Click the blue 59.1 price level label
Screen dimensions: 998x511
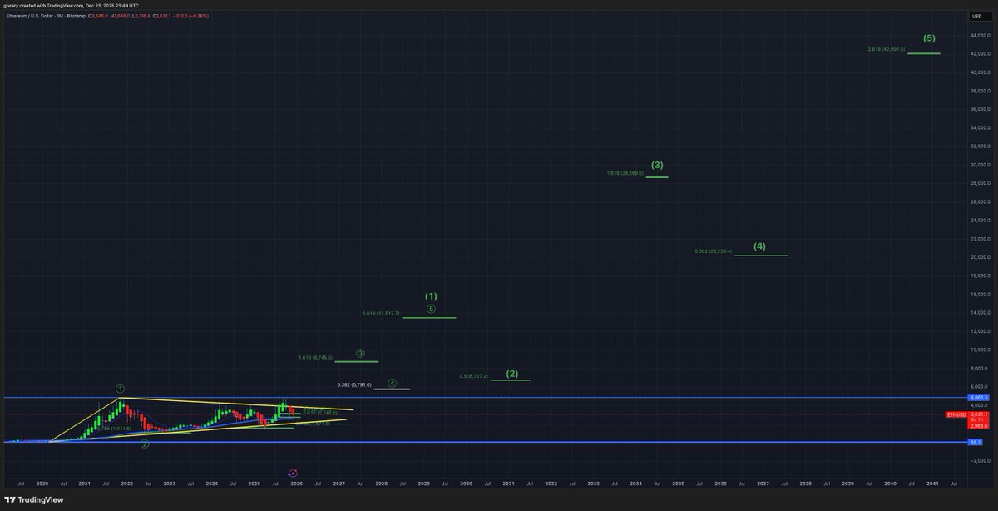click(x=976, y=442)
